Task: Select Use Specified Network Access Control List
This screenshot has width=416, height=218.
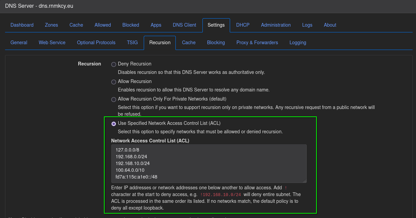Action: (x=114, y=124)
